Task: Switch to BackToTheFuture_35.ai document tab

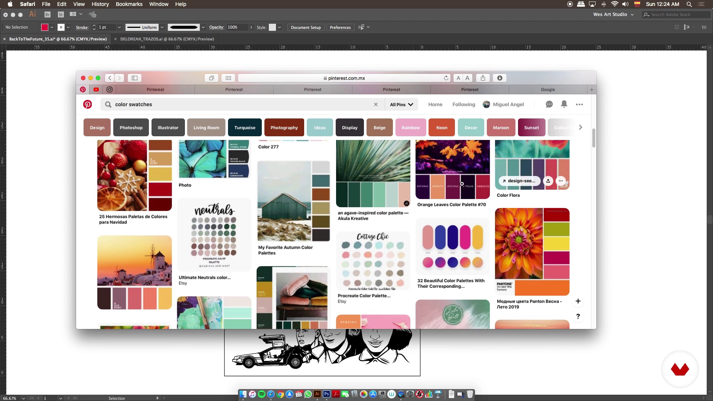Action: pos(58,39)
